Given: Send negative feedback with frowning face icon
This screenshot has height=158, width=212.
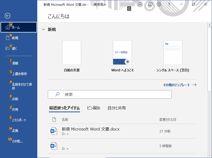Looking at the screenshot, I should pyautogui.click(x=159, y=4).
